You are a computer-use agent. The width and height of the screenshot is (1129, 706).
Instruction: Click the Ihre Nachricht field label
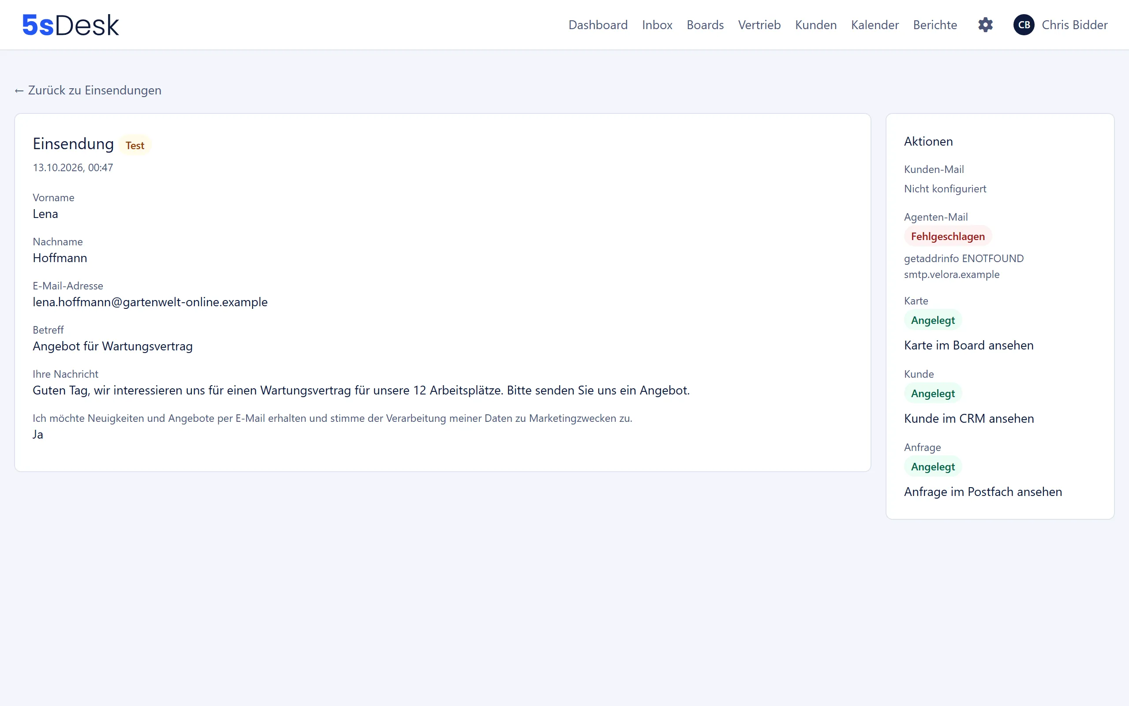(x=65, y=374)
